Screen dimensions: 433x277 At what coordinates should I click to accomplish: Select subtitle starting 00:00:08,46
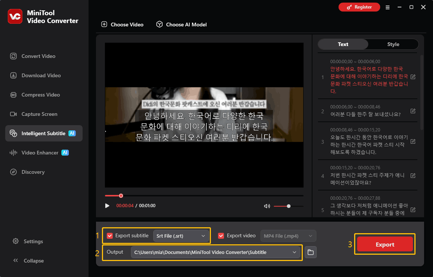pyautogui.click(x=368, y=141)
